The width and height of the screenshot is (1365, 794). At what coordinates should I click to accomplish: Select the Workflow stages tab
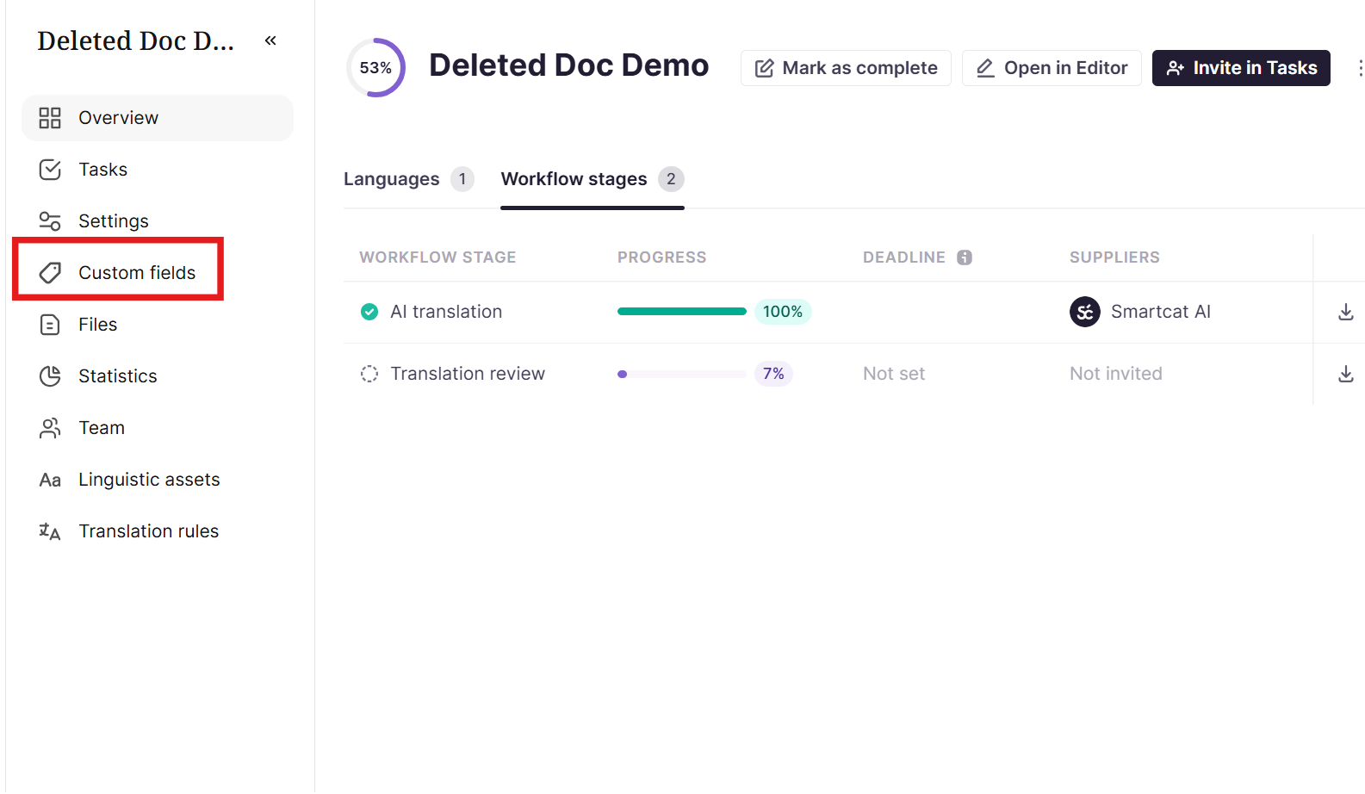pyautogui.click(x=593, y=179)
